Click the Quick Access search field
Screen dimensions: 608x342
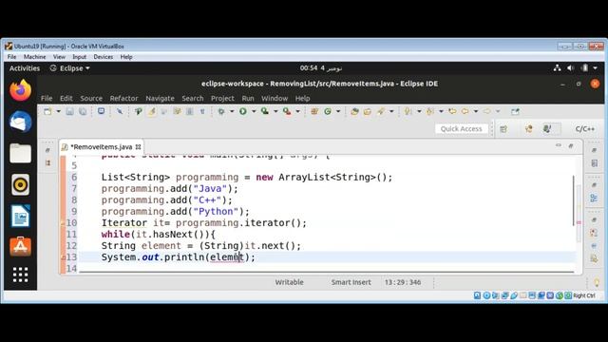(462, 129)
